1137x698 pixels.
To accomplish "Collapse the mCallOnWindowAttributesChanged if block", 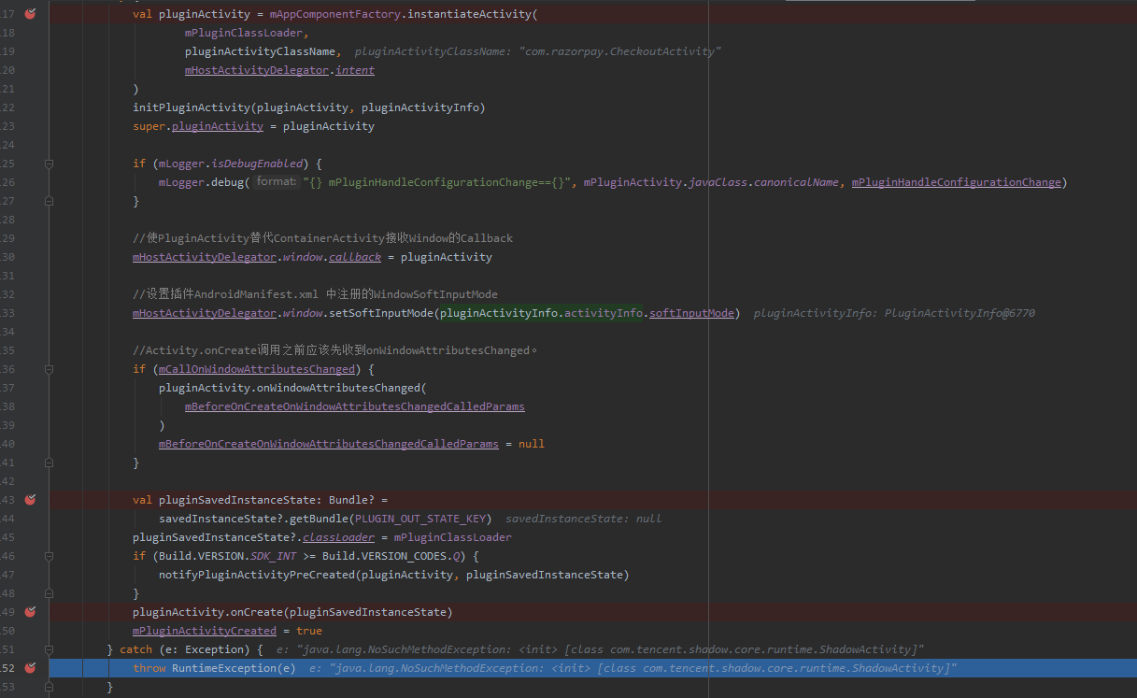I will click(49, 369).
